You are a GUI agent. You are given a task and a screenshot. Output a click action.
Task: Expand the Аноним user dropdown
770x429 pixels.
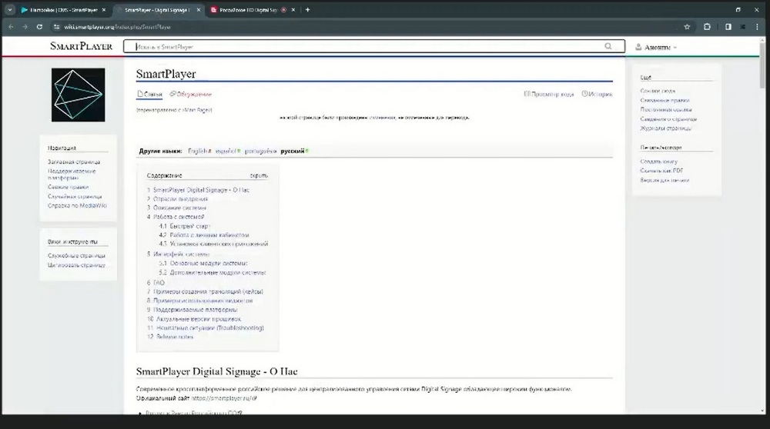[x=656, y=47]
